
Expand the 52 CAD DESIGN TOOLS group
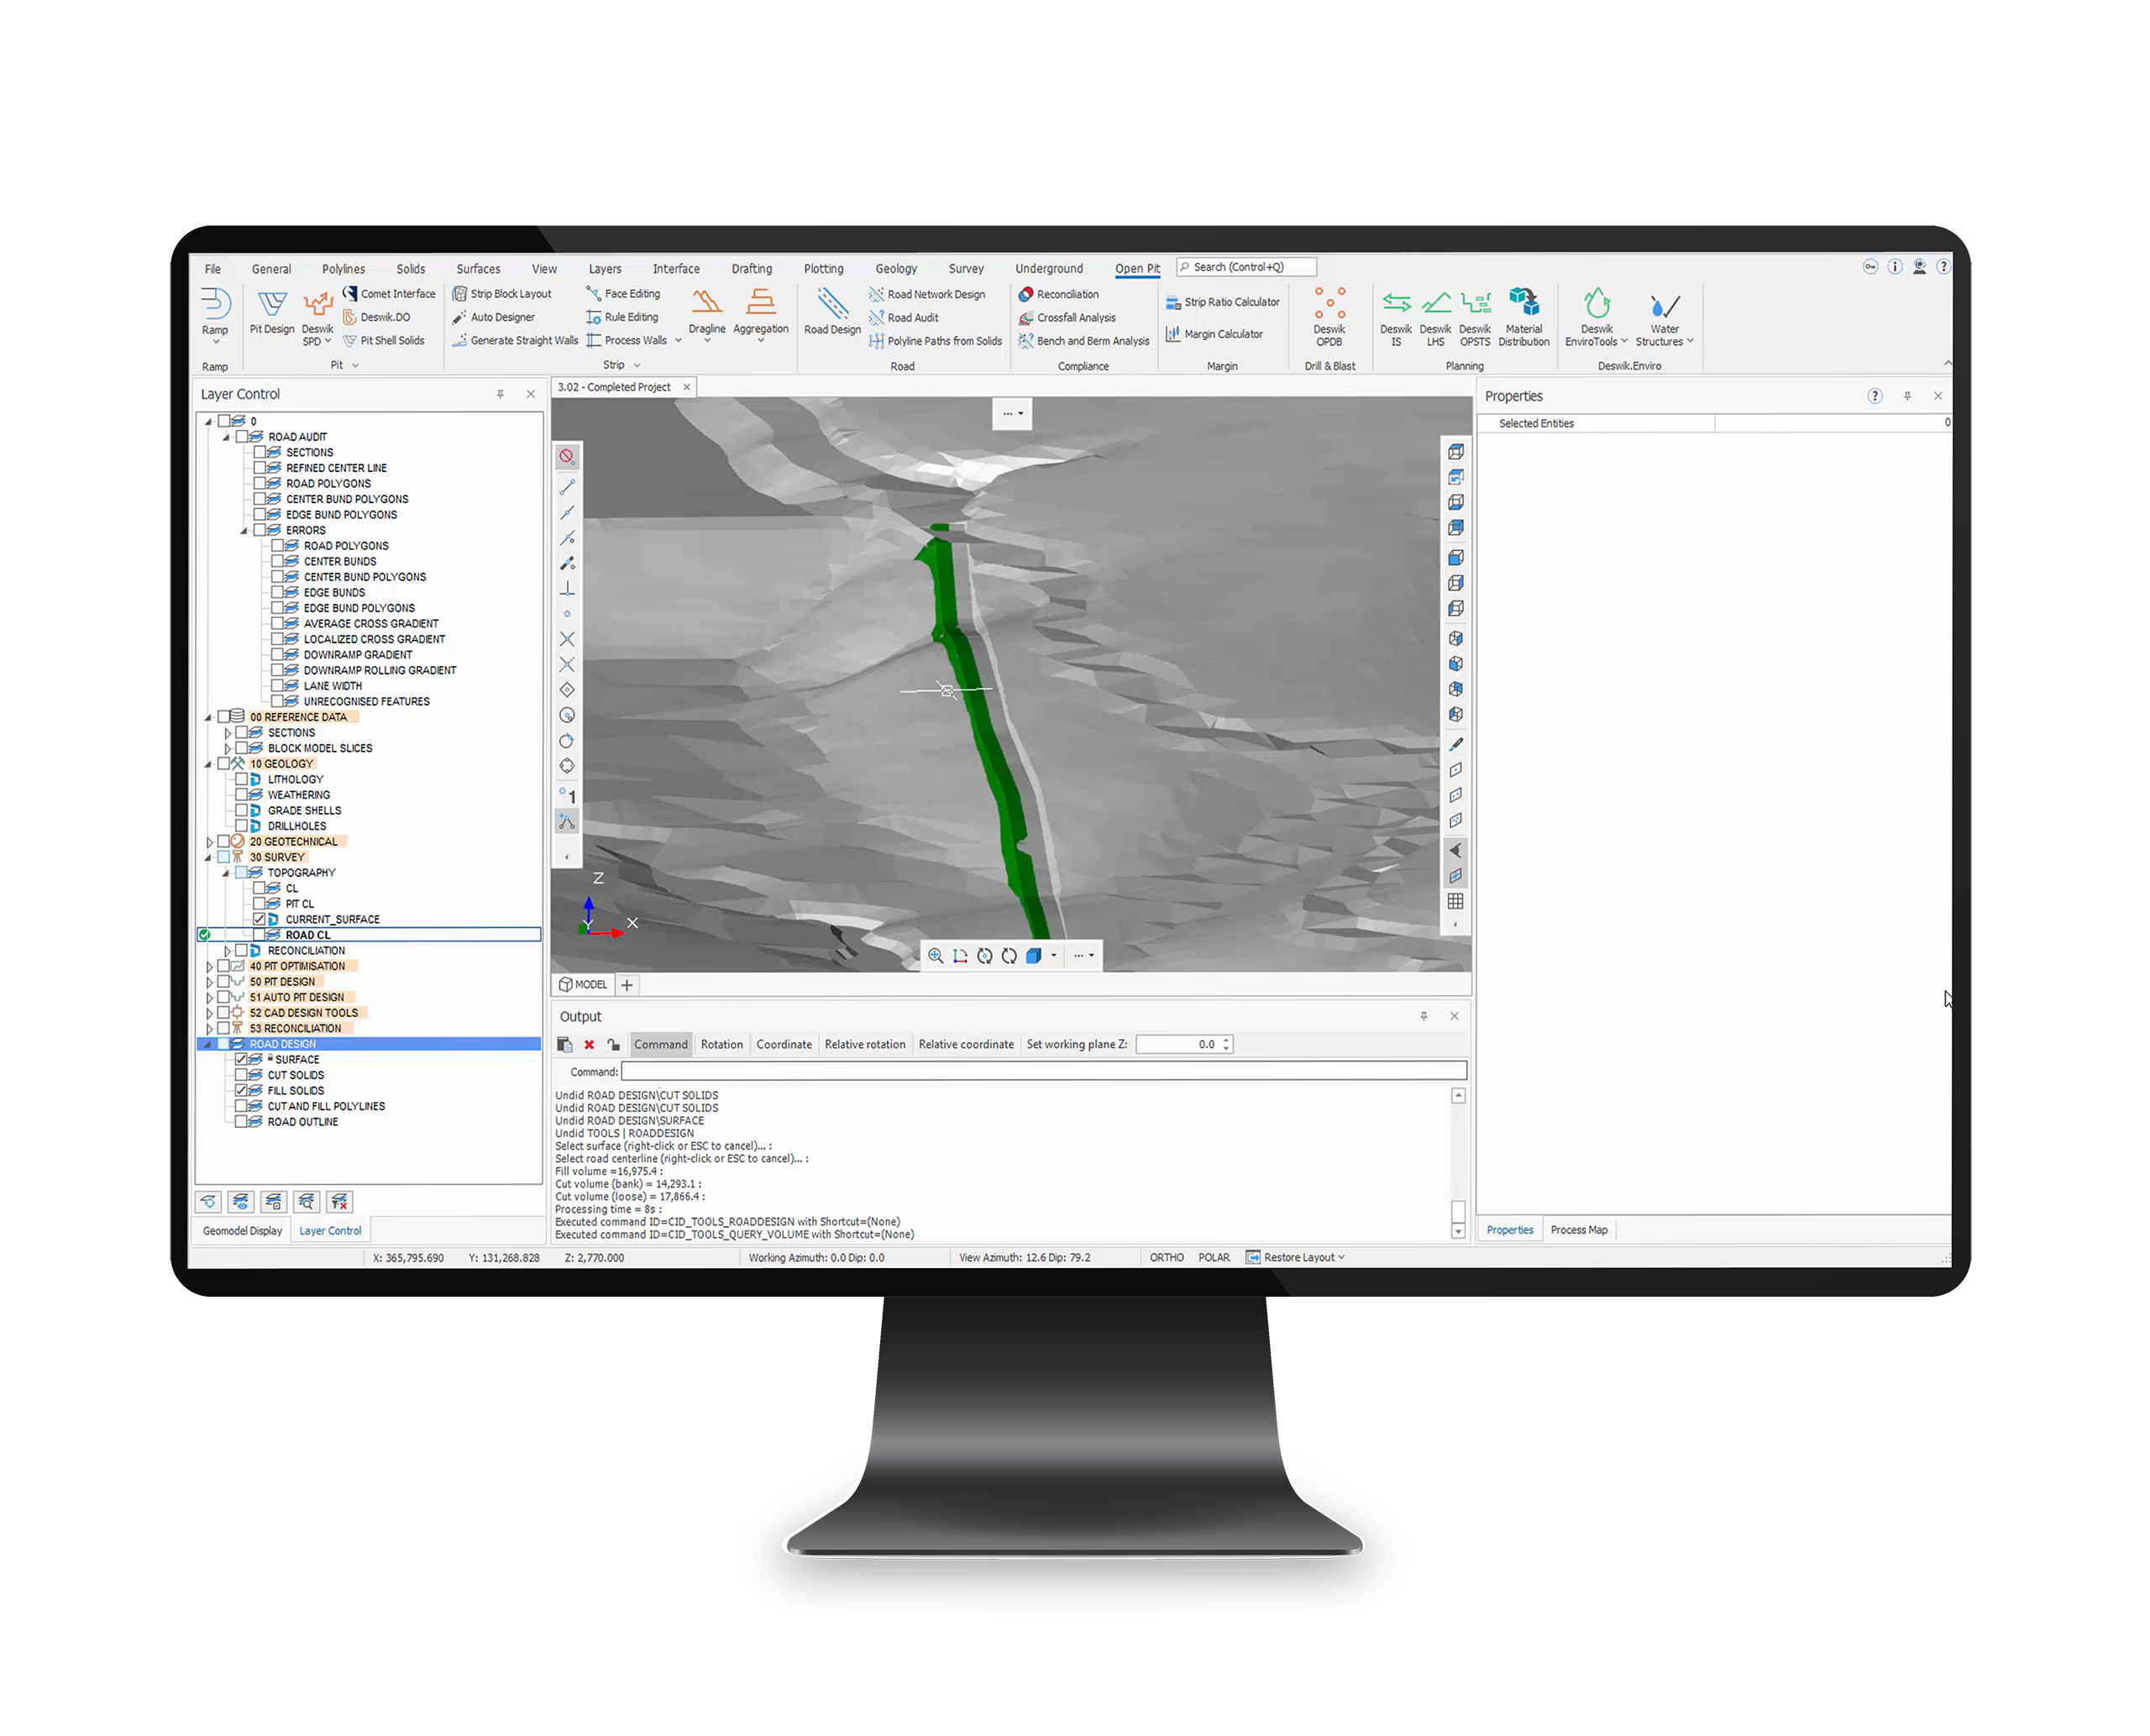pos(209,1013)
